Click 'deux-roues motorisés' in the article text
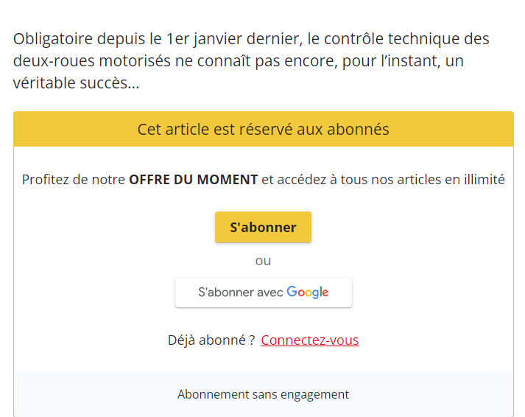 point(92,61)
